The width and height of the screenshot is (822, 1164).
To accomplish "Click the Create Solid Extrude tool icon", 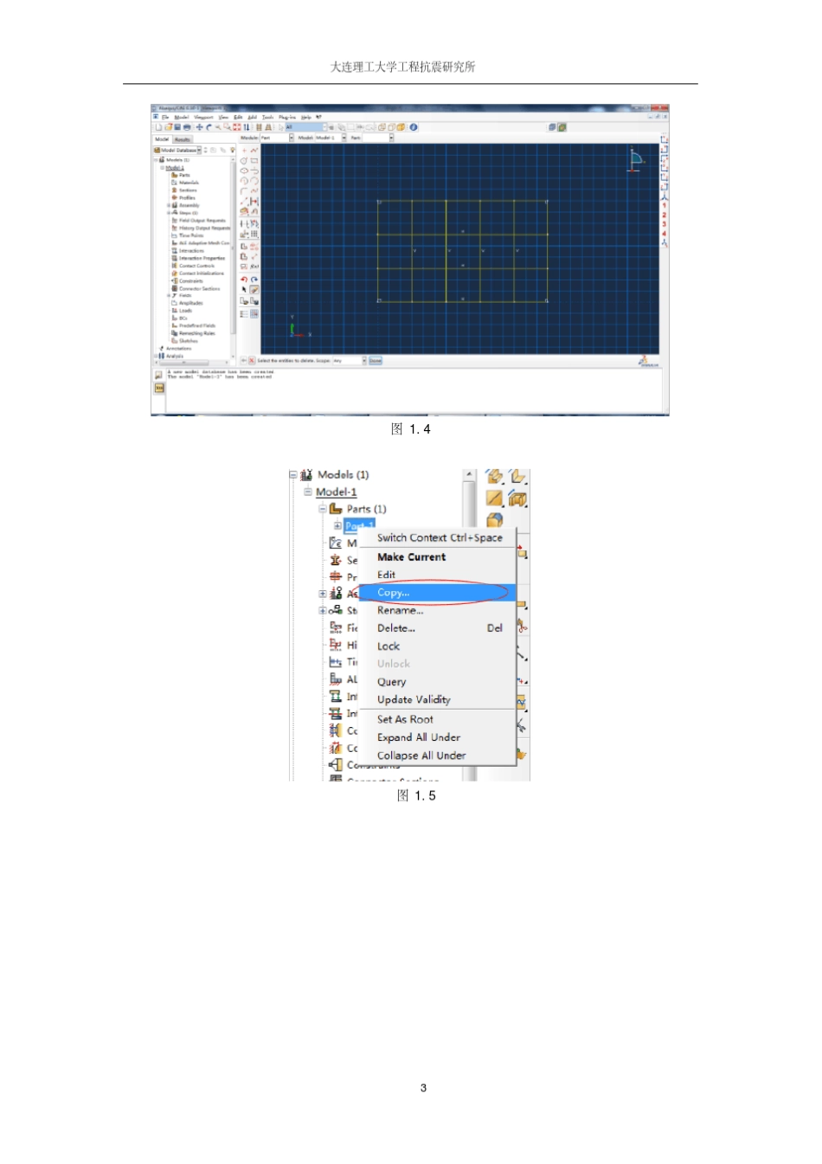I will 494,476.
